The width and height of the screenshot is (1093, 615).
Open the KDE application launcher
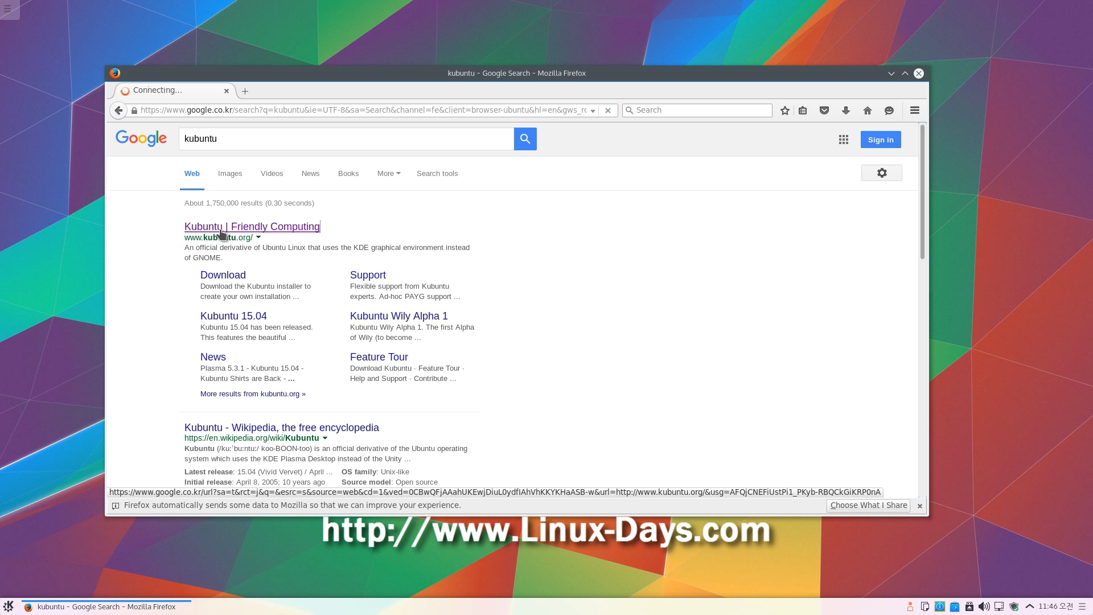click(9, 606)
